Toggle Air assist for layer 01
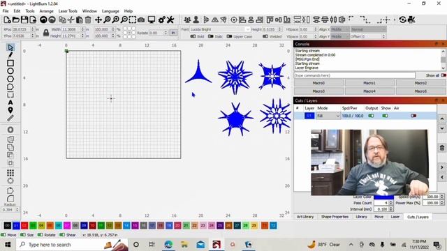447x251 pixels. pos(413,116)
